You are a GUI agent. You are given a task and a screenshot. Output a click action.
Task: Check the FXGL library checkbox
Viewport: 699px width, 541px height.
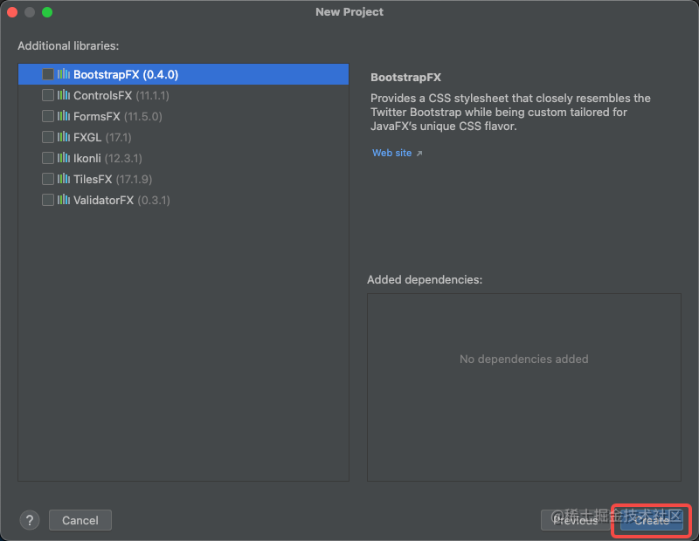pos(47,137)
